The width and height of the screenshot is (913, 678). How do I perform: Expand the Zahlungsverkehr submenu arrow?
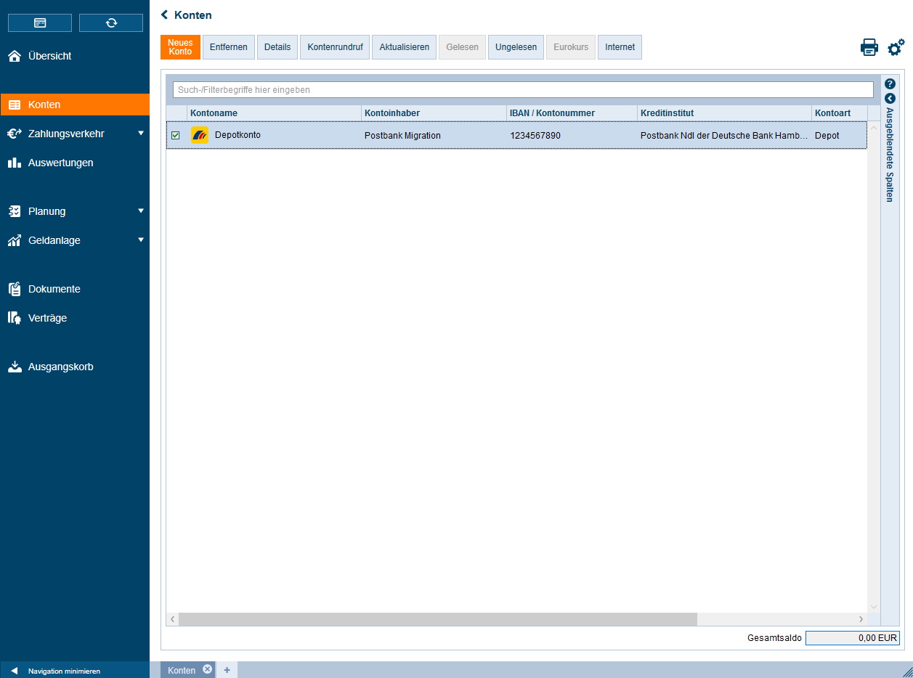coord(141,134)
